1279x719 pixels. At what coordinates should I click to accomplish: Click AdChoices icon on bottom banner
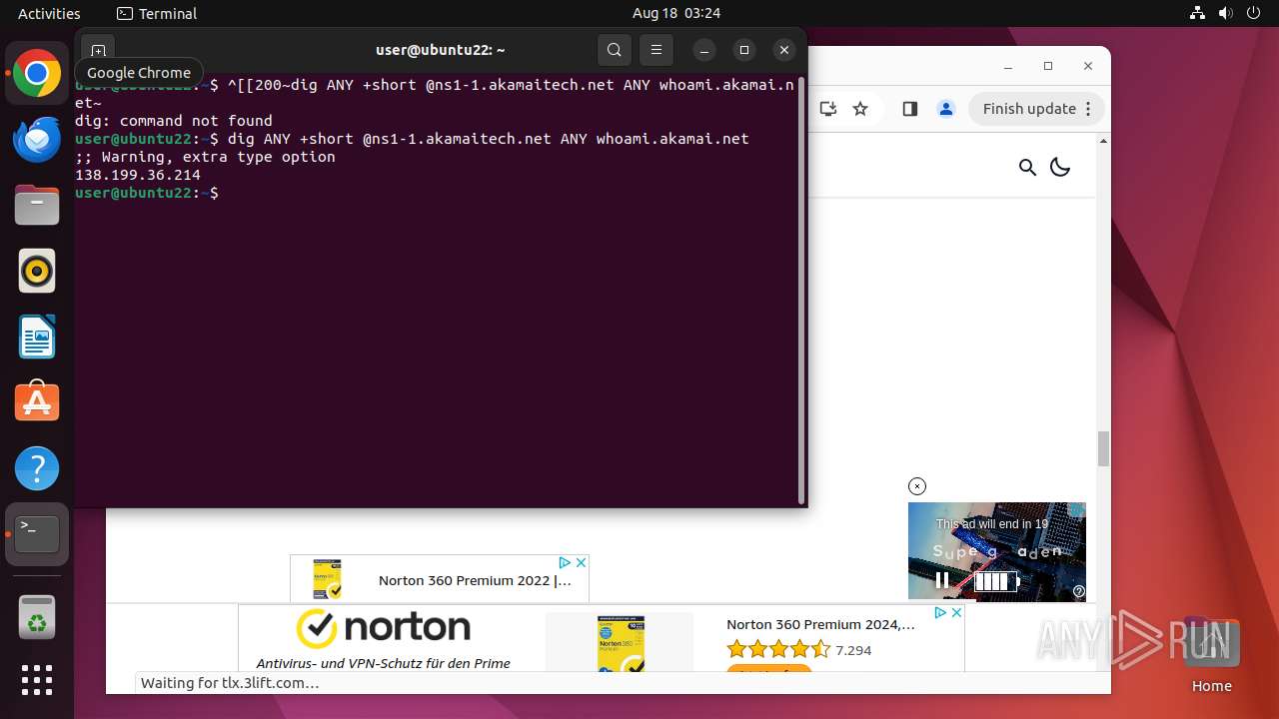click(940, 613)
